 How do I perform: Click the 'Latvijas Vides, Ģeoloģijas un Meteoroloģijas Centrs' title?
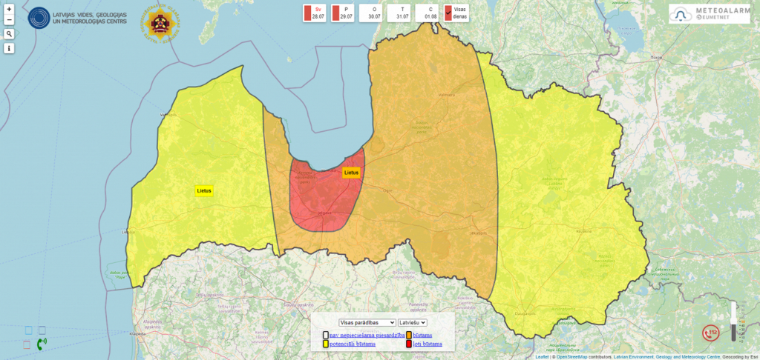coord(90,19)
